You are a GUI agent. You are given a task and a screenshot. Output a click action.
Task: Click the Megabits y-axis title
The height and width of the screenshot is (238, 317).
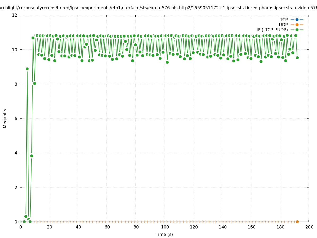pyautogui.click(x=5, y=118)
